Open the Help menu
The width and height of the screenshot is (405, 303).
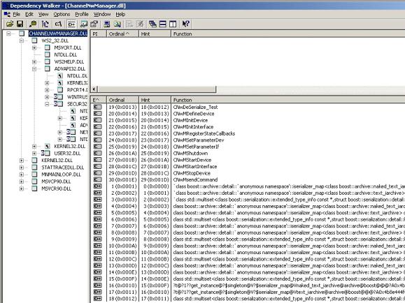[120, 14]
